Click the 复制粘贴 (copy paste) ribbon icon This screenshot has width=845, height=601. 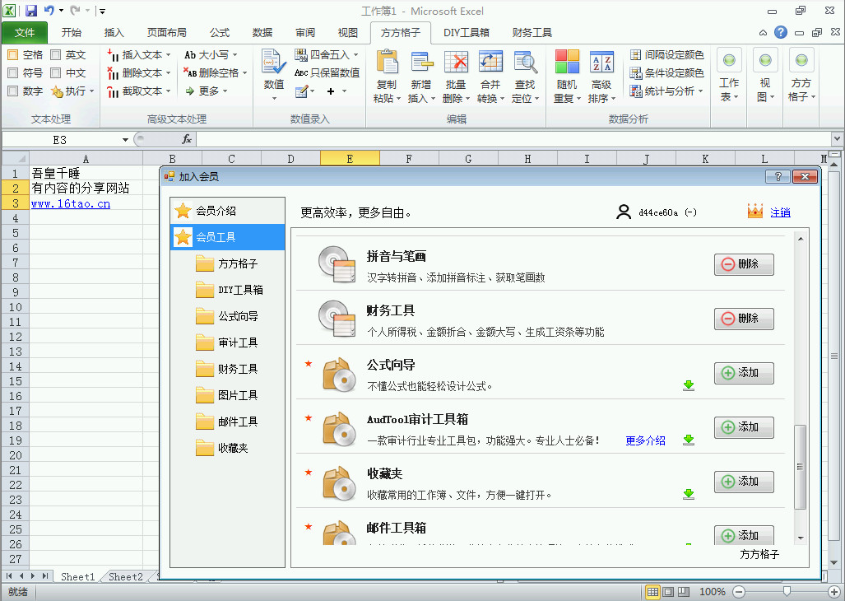(x=386, y=63)
